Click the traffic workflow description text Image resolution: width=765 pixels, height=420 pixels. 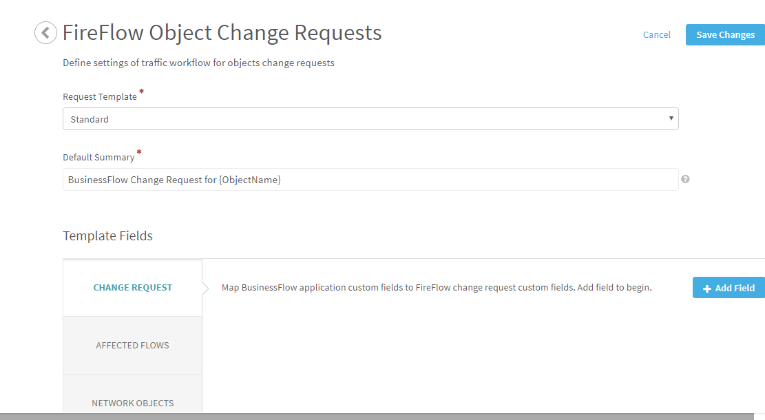coord(198,63)
